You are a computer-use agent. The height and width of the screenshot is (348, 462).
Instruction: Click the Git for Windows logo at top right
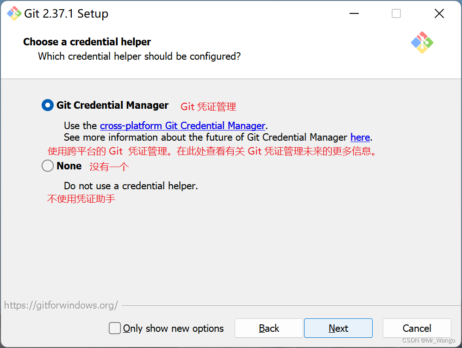coord(422,43)
